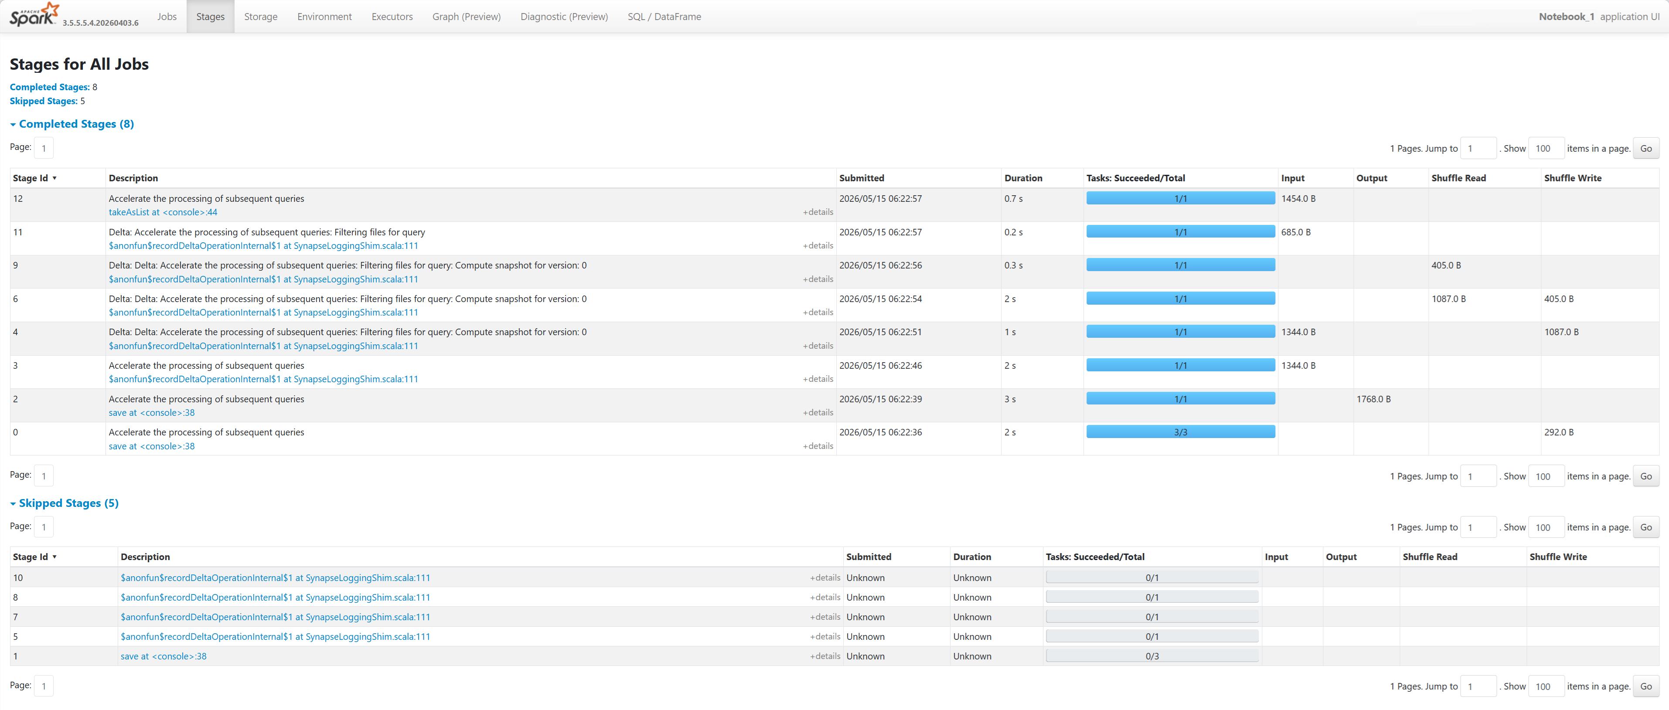This screenshot has width=1669, height=710.
Task: Select page 1 above completed stages table
Action: [44, 148]
